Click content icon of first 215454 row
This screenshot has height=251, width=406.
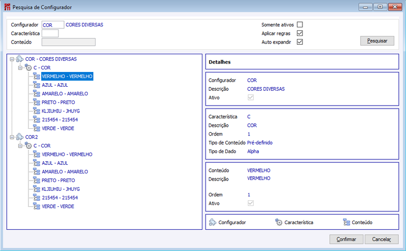[x=37, y=120]
